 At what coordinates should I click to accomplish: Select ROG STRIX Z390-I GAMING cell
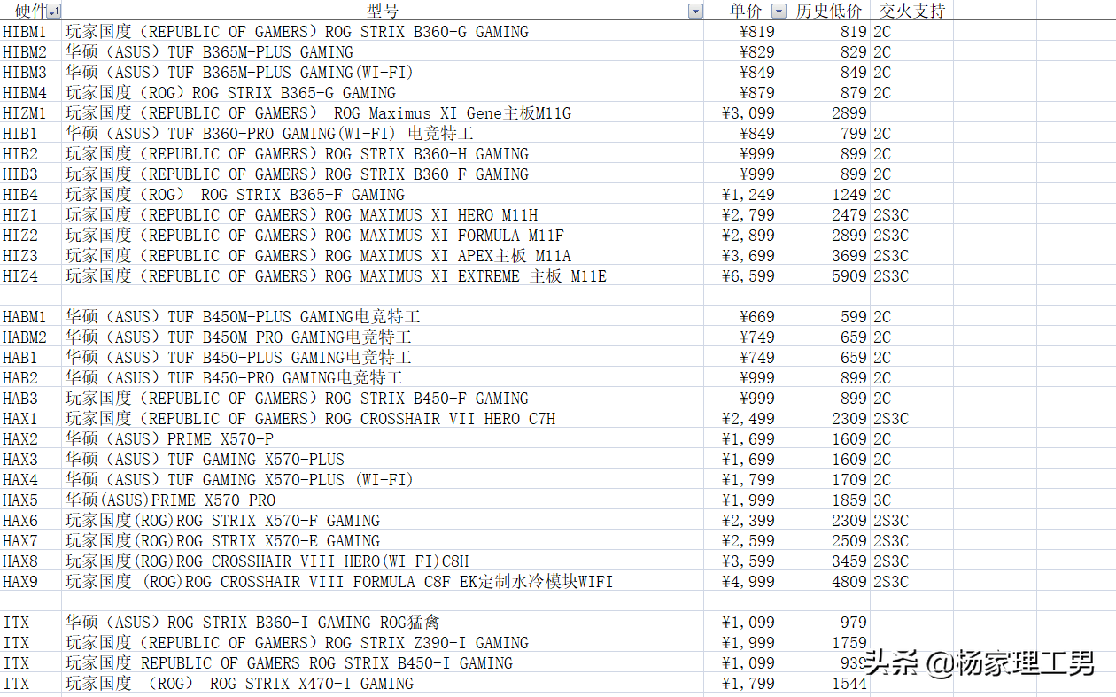(383, 643)
